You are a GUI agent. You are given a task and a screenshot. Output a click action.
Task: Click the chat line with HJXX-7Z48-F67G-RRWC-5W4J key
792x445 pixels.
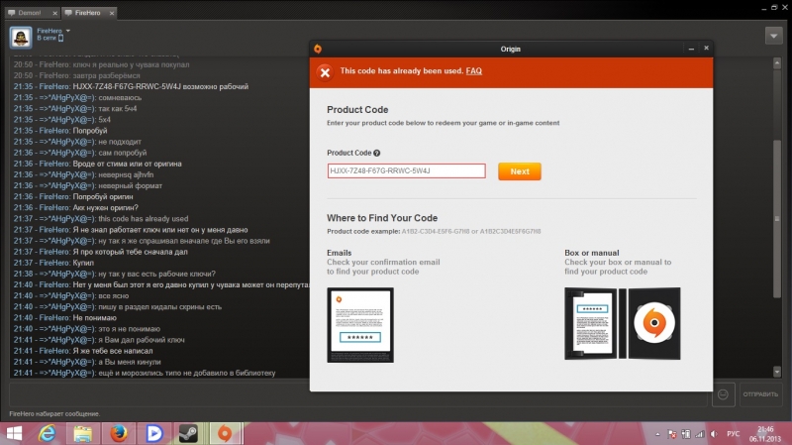point(131,86)
